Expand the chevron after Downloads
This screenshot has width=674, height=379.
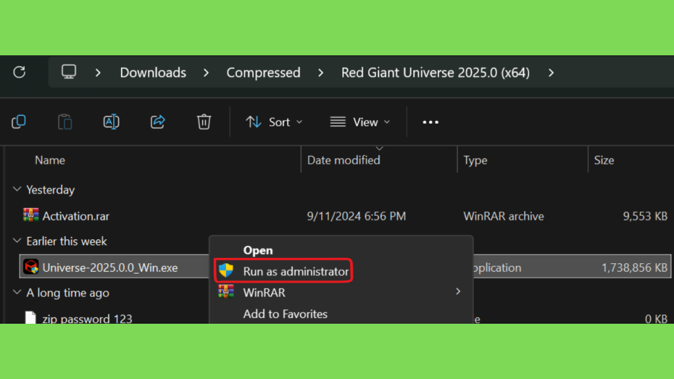pyautogui.click(x=206, y=72)
